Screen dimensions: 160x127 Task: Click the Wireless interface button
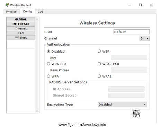21,38
